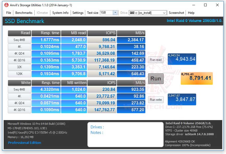Viewport: 226px width, 154px height.
Task: Expand the Drive selection combo box
Action: (x=148, y=13)
